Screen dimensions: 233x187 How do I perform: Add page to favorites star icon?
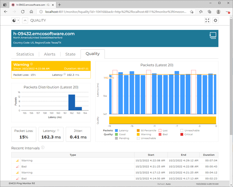click(x=192, y=12)
